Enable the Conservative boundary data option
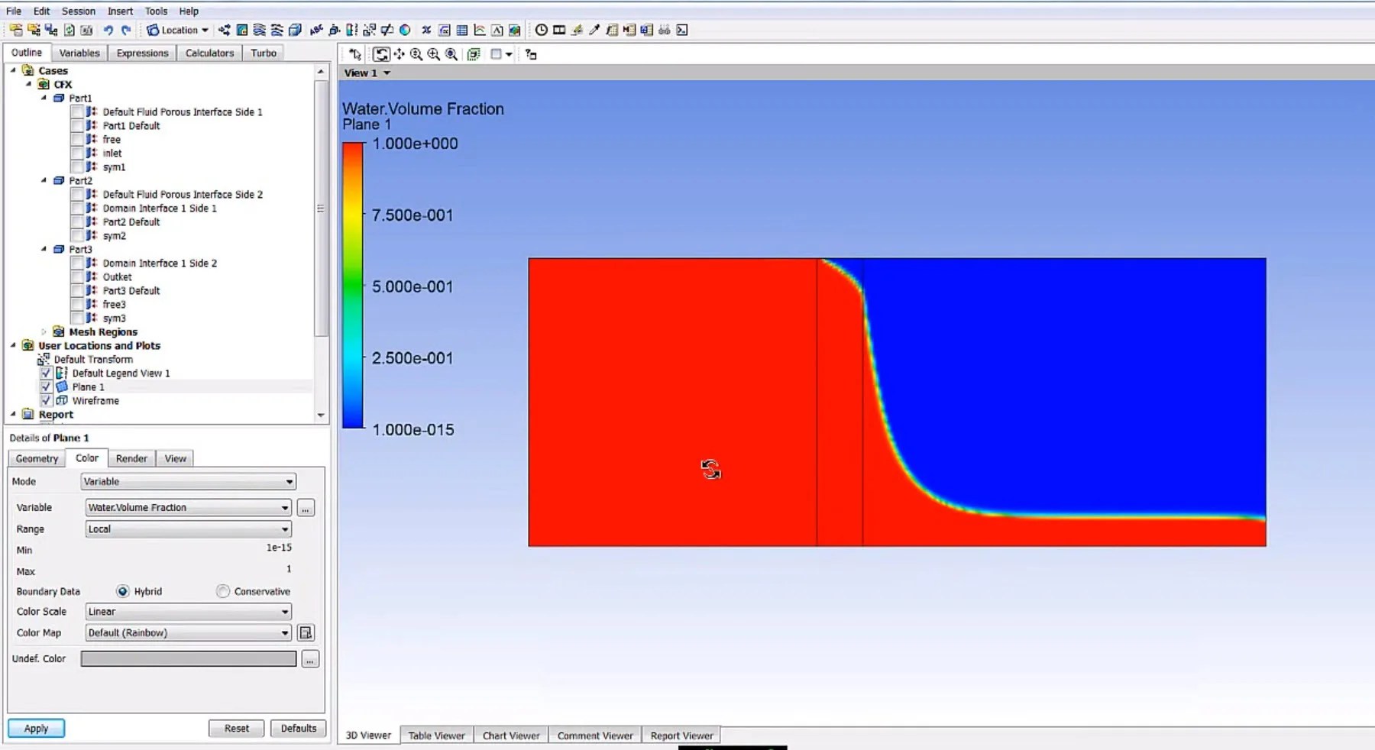 pos(222,590)
